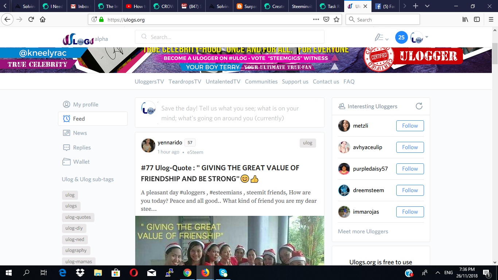Click the Firefox Search box

click(383, 20)
